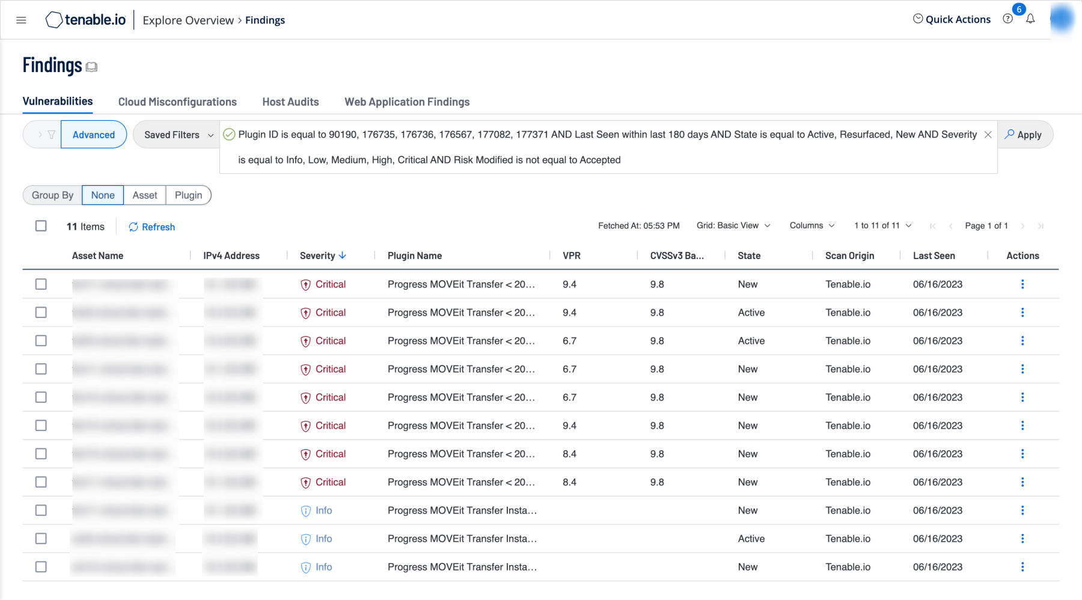Check the second 8.4 VPR row checkbox

[x=41, y=482]
